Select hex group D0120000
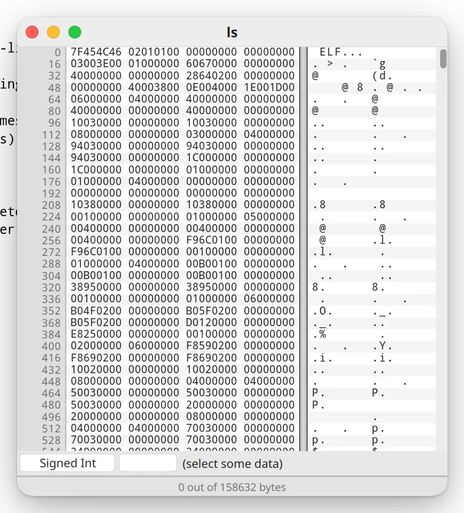The width and height of the screenshot is (464, 513). coord(211,322)
